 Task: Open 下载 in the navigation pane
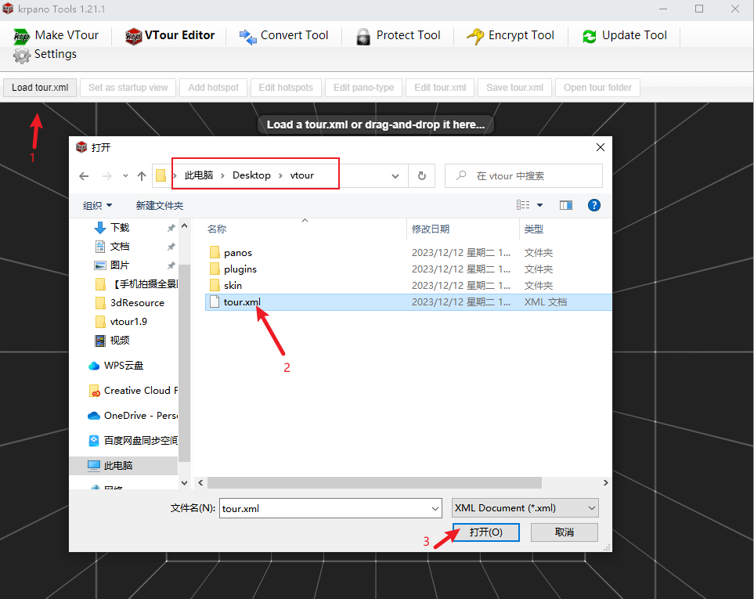120,227
